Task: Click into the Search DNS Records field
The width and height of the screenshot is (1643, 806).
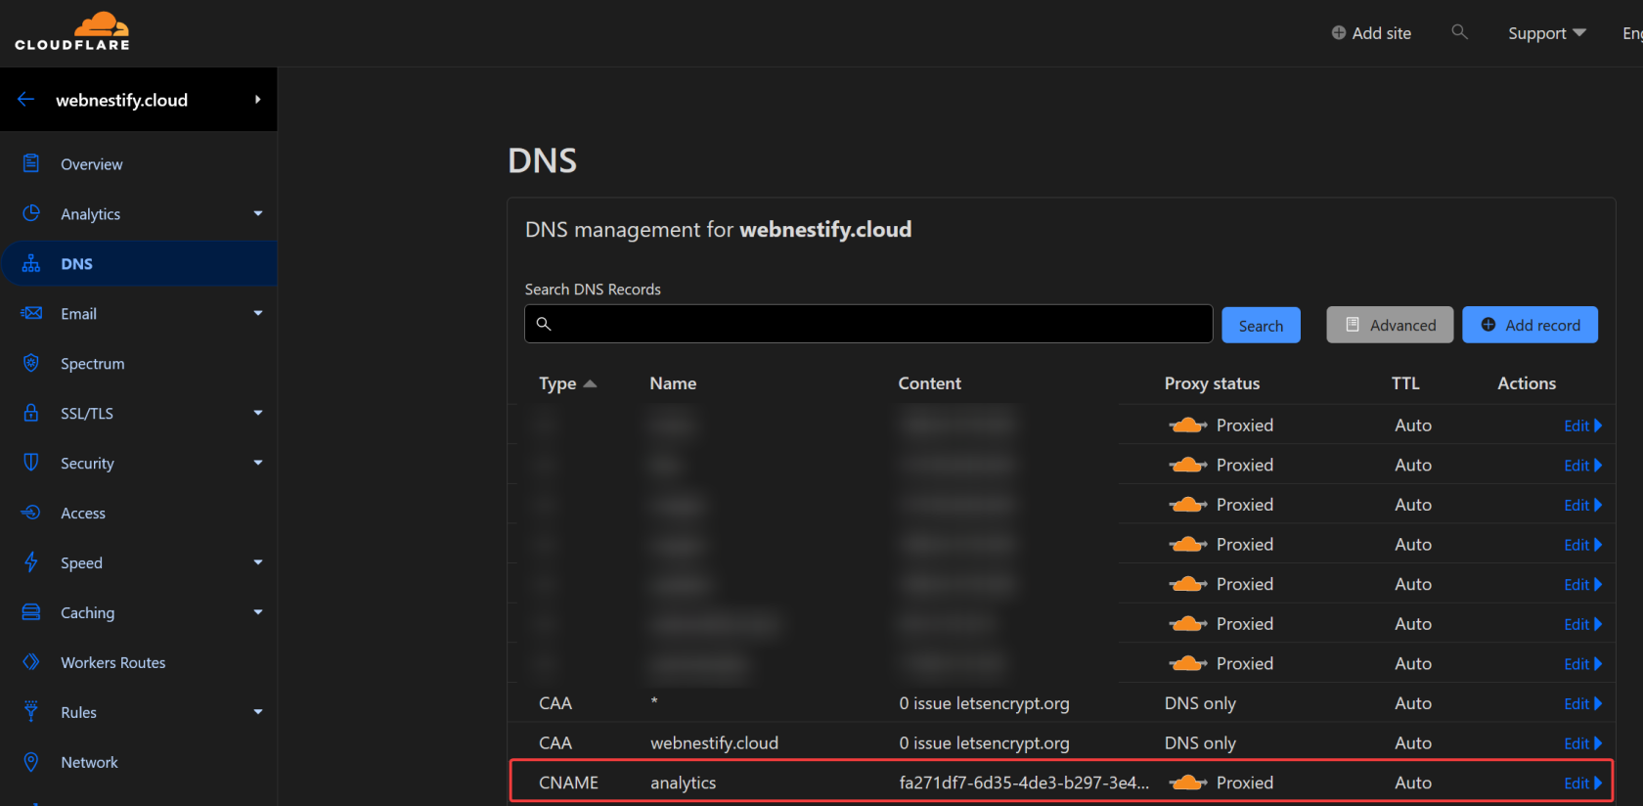Action: click(868, 324)
